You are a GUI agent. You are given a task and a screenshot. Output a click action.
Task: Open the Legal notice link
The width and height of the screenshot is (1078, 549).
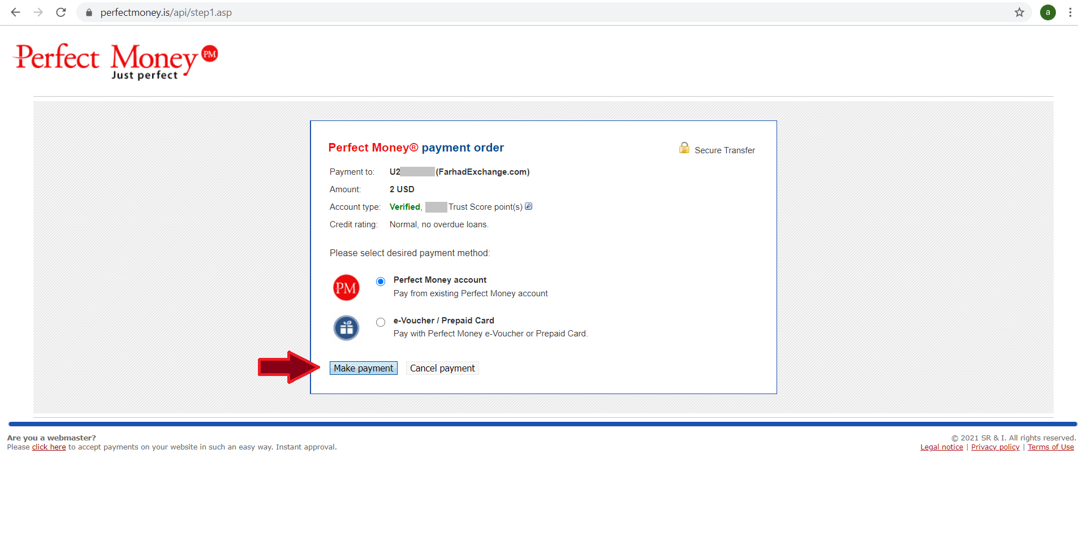942,447
